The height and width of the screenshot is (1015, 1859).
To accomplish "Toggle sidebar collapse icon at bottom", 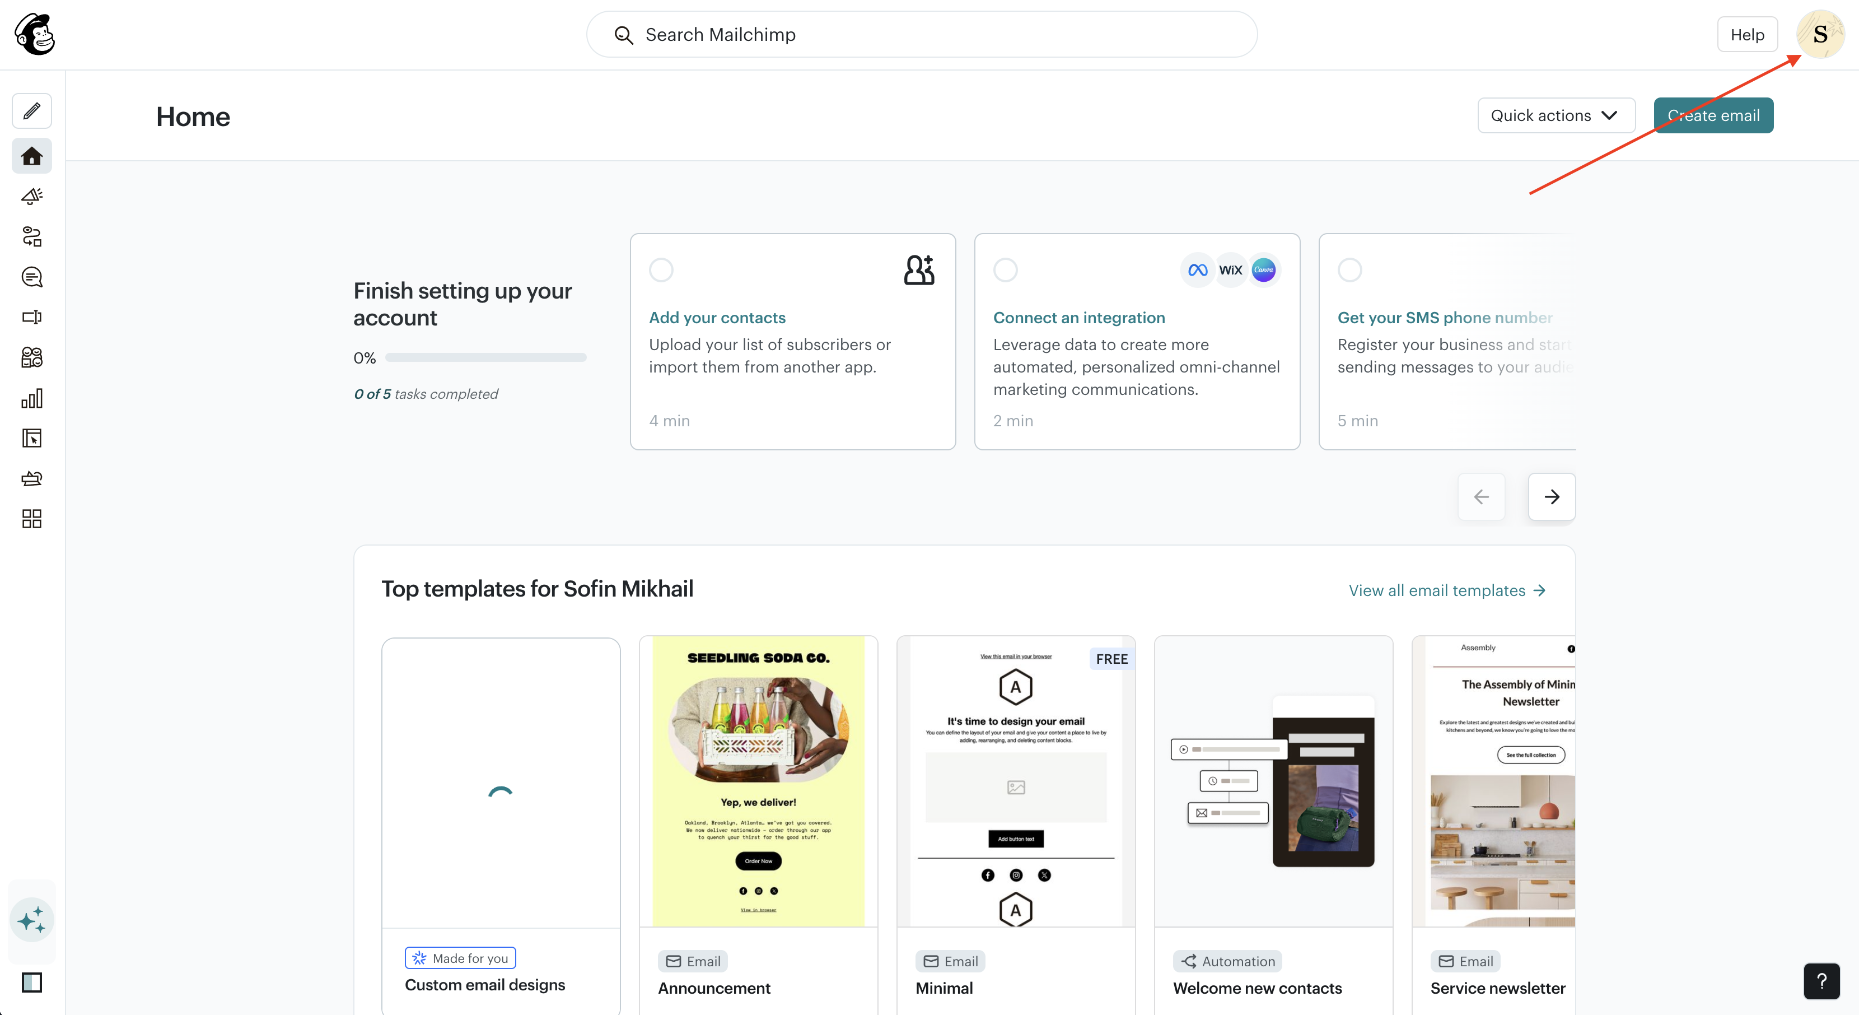I will 32,983.
